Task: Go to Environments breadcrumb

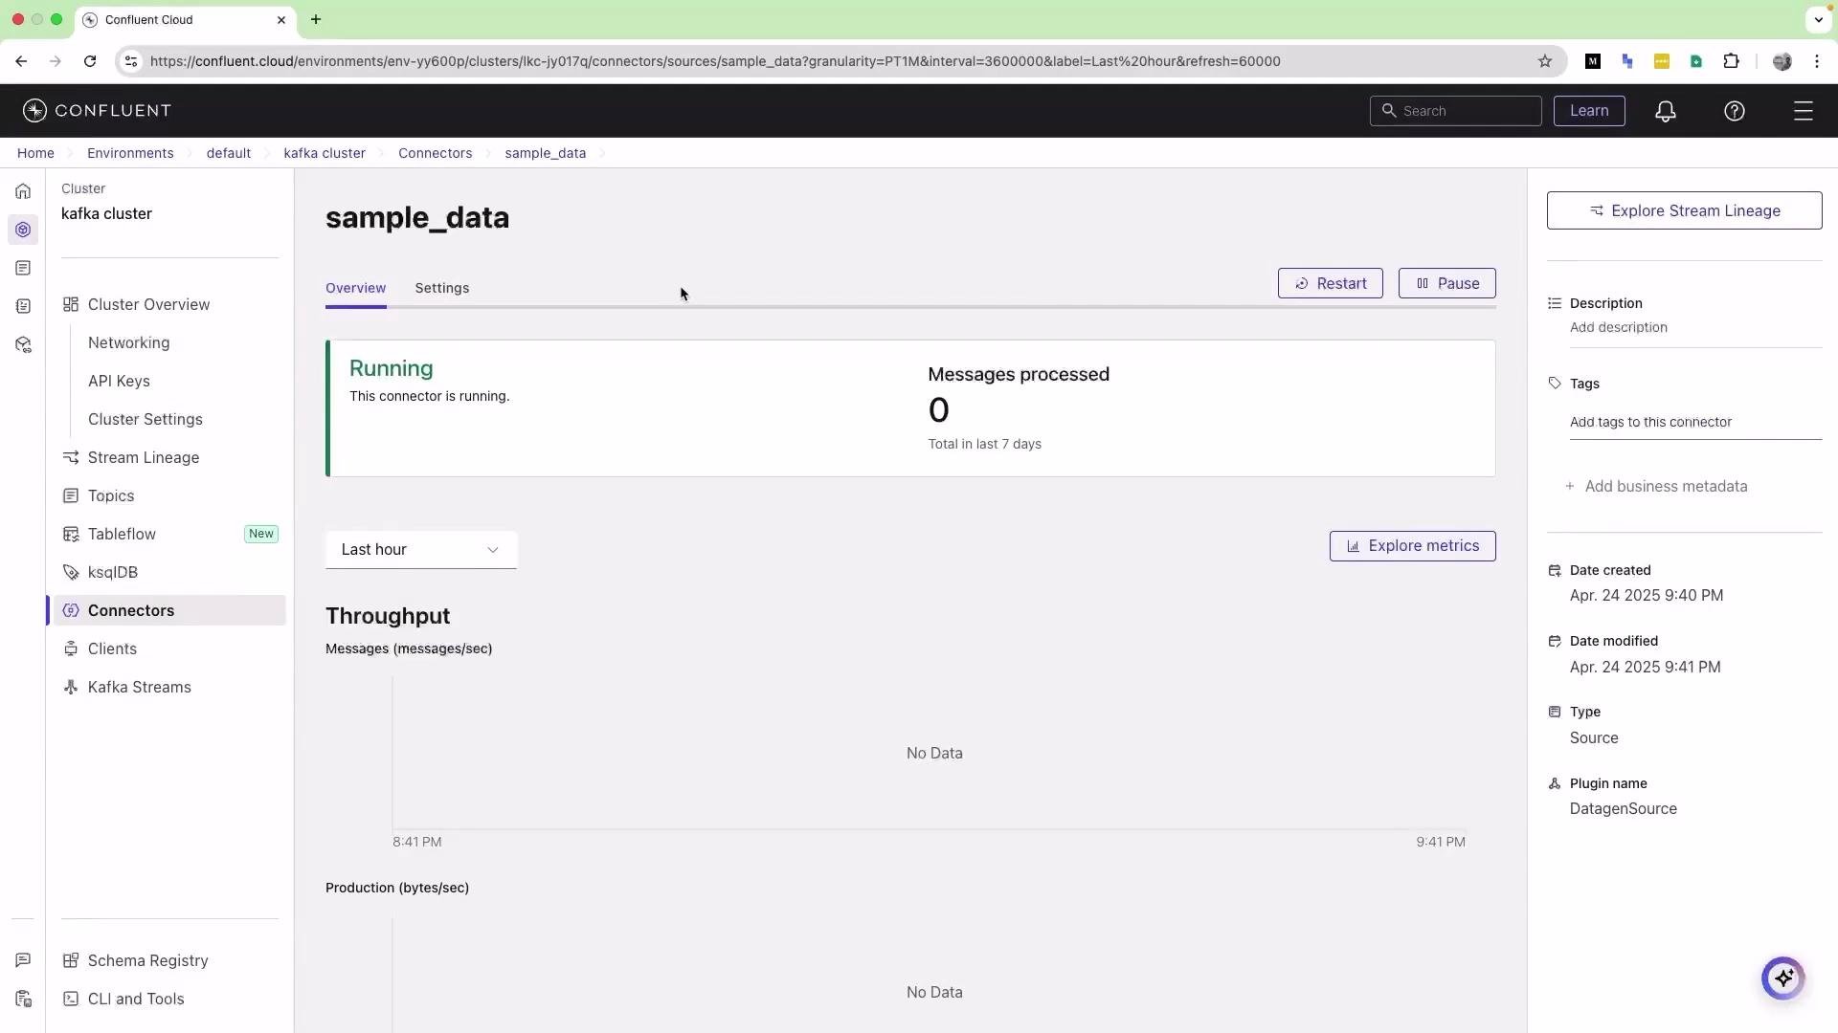Action: tap(130, 153)
